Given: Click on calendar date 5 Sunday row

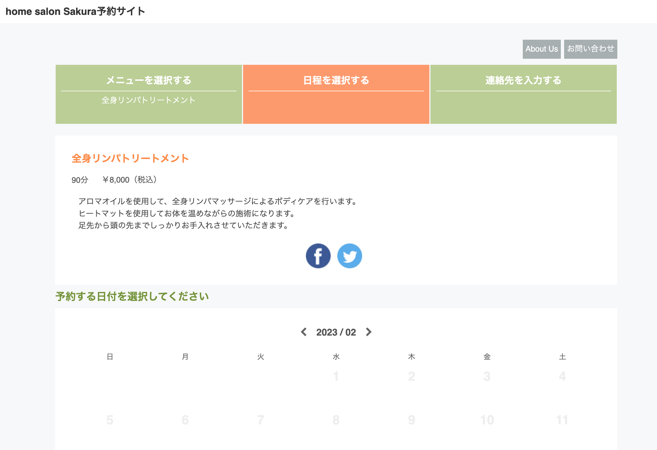Looking at the screenshot, I should [x=110, y=420].
